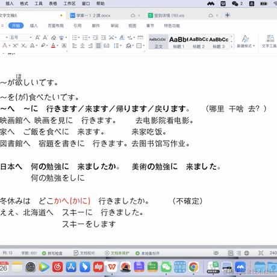
Task: Open the 表格 menu in menu bar
Action: [53, 4]
